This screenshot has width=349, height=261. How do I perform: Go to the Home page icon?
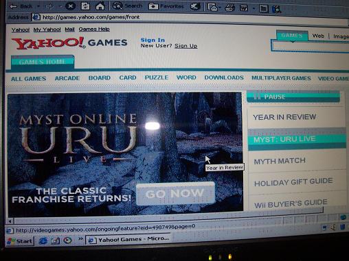point(100,6)
